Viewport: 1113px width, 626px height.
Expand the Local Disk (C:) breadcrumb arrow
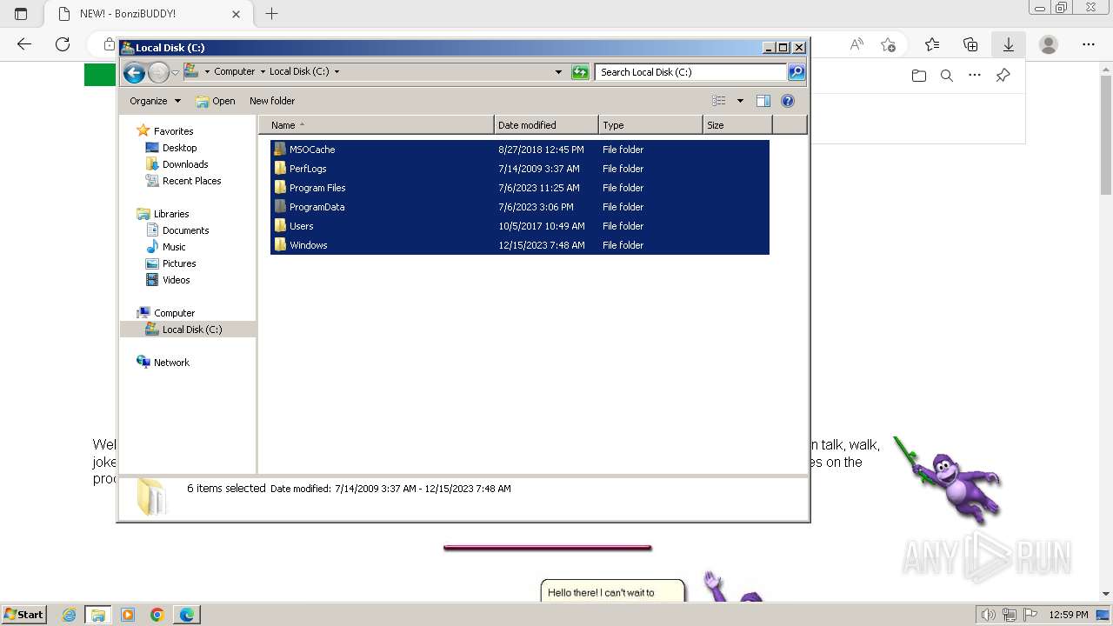pos(337,72)
